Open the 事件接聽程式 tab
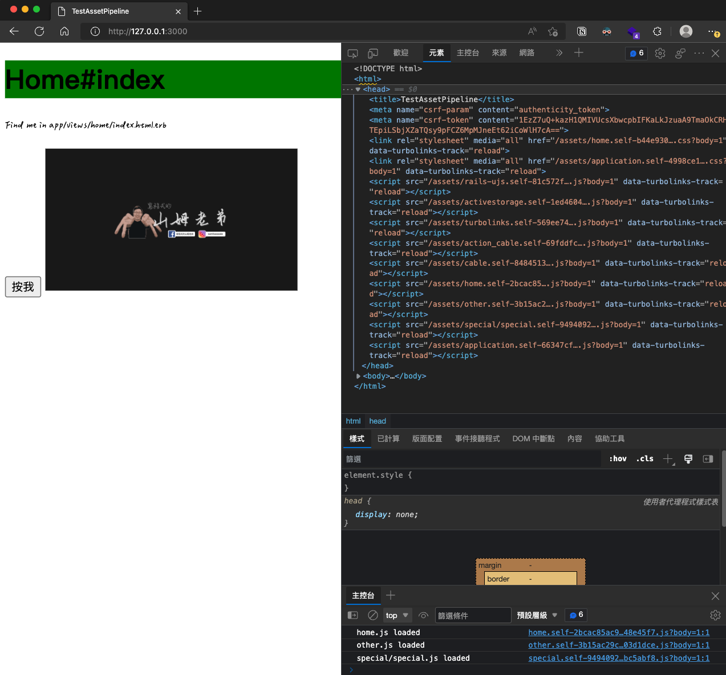This screenshot has height=675, width=726. tap(477, 438)
